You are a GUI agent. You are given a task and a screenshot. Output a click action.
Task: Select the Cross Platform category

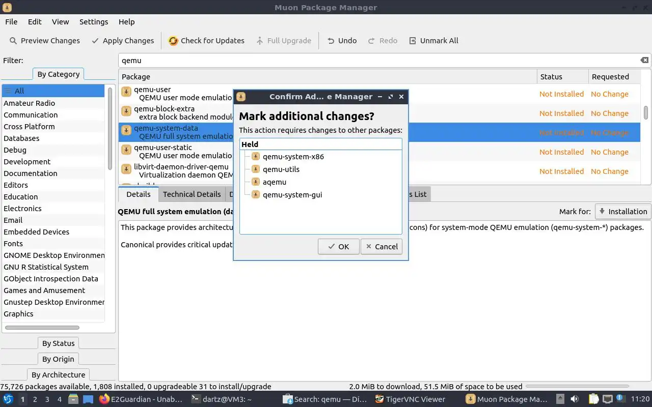pos(53,127)
